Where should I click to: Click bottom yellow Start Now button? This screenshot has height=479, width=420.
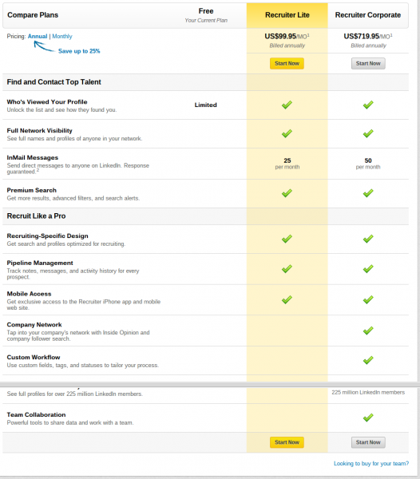(x=287, y=442)
